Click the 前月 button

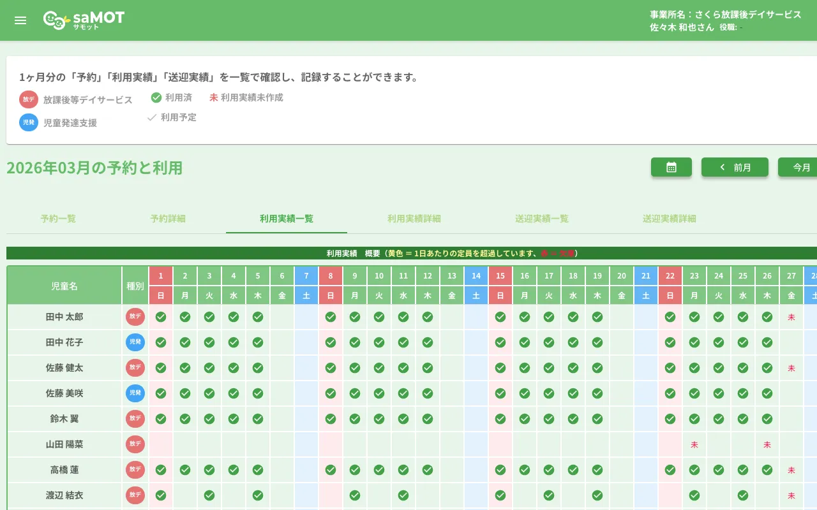(735, 167)
